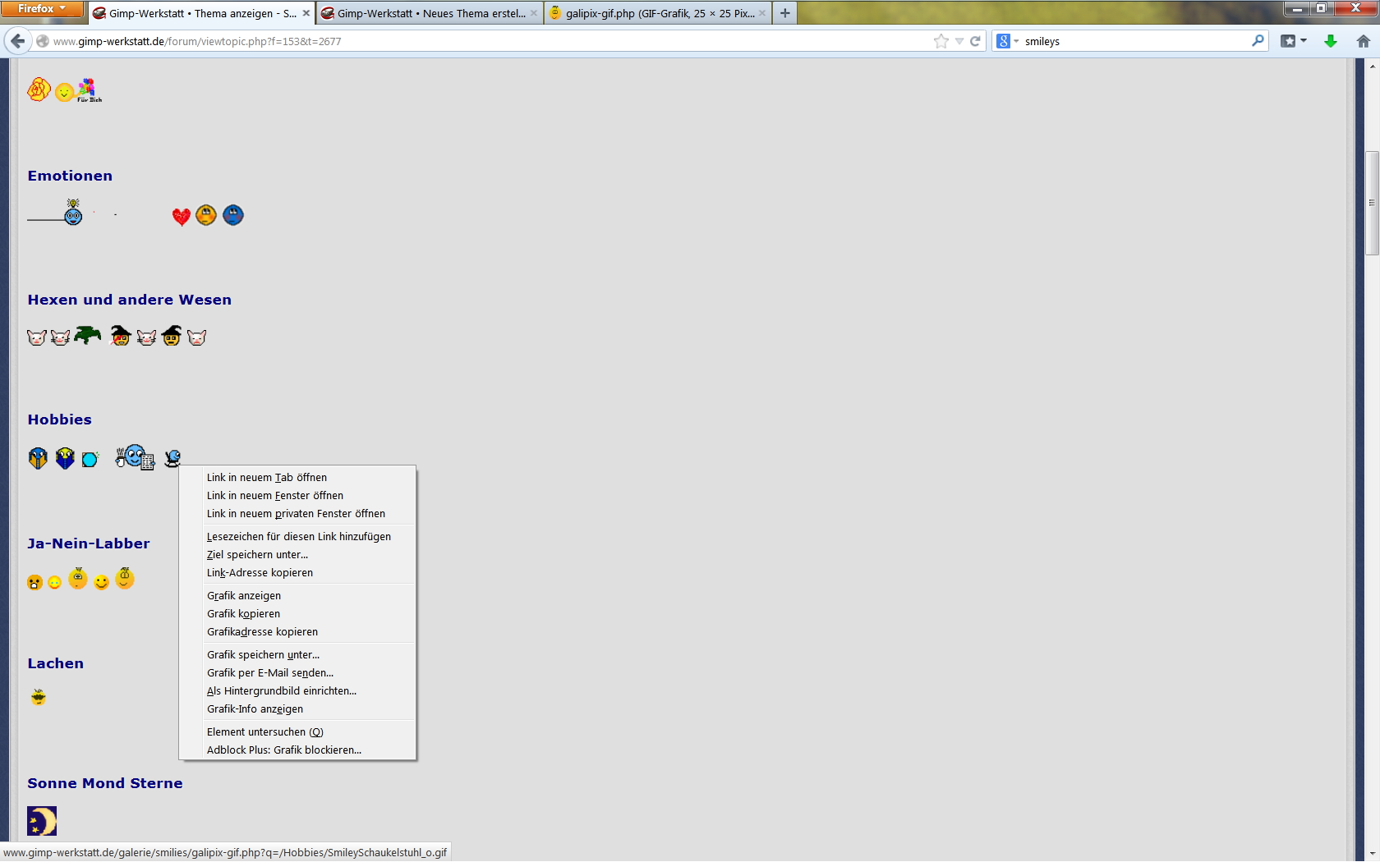Click the cyan ball smiley under Hobbies
The image size is (1380, 862).
pyautogui.click(x=90, y=459)
